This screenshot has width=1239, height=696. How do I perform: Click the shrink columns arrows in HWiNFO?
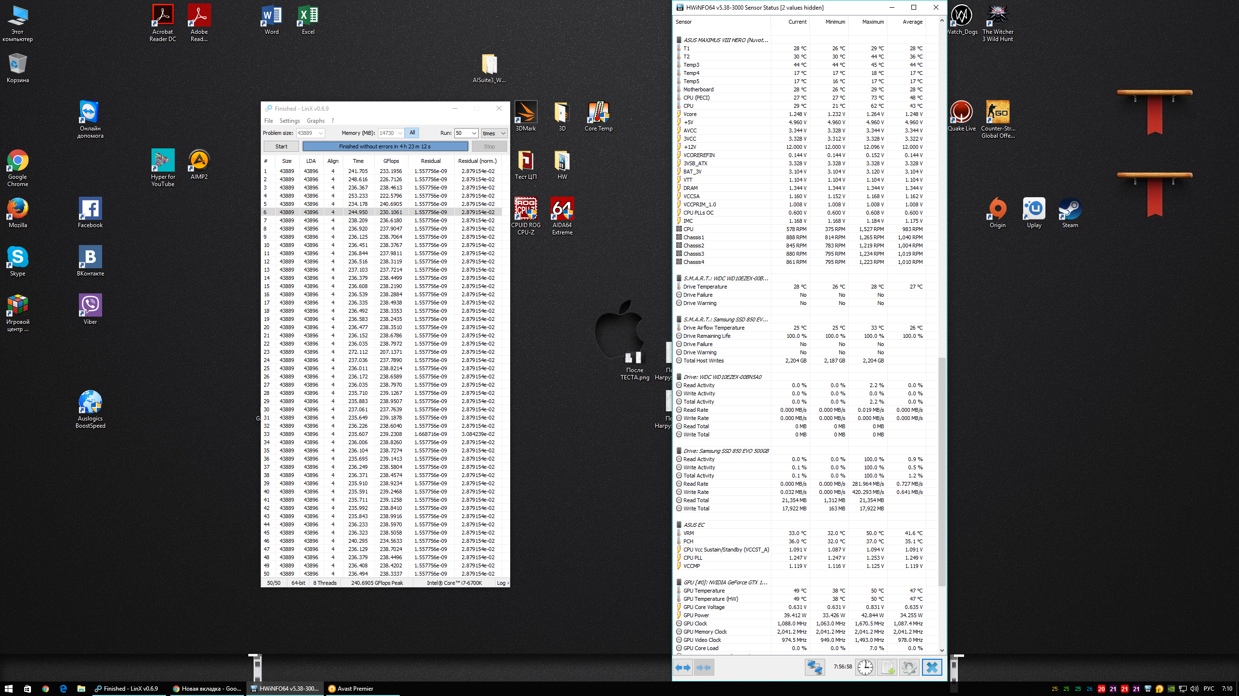pyautogui.click(x=704, y=667)
